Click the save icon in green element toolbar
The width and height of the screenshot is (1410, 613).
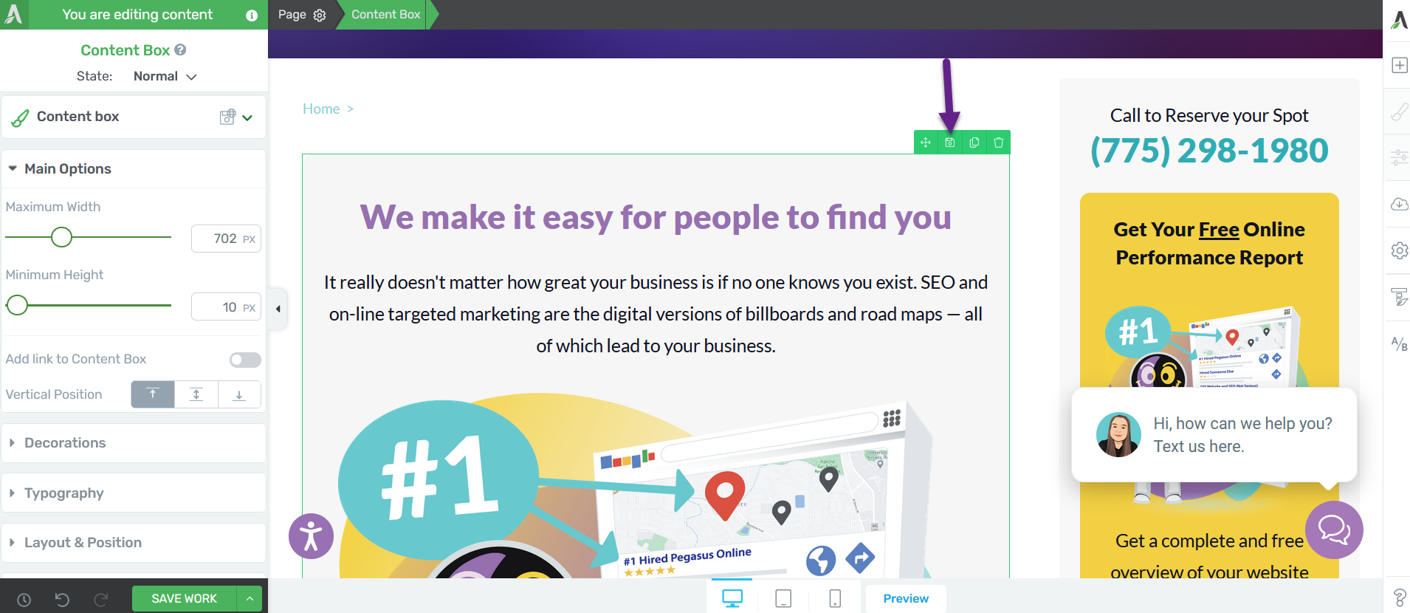pyautogui.click(x=950, y=143)
